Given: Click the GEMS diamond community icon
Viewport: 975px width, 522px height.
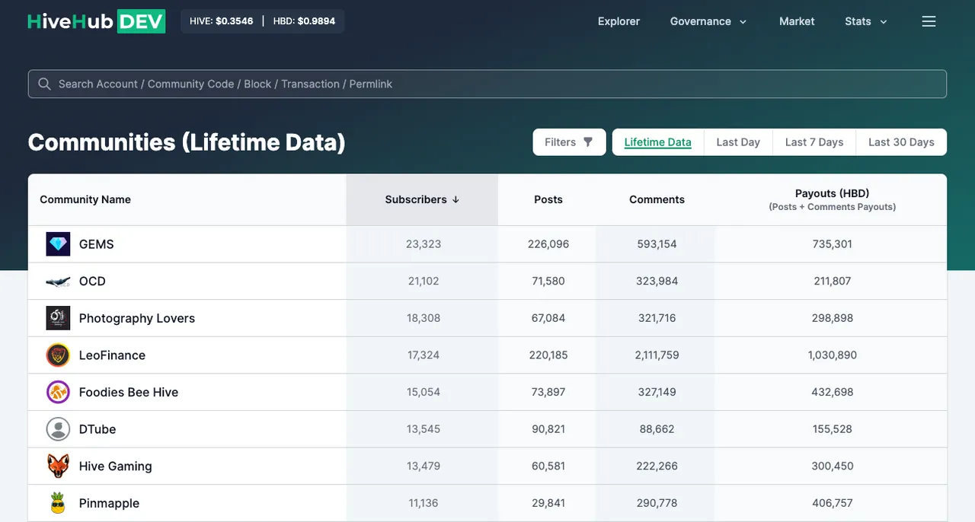Looking at the screenshot, I should [58, 244].
